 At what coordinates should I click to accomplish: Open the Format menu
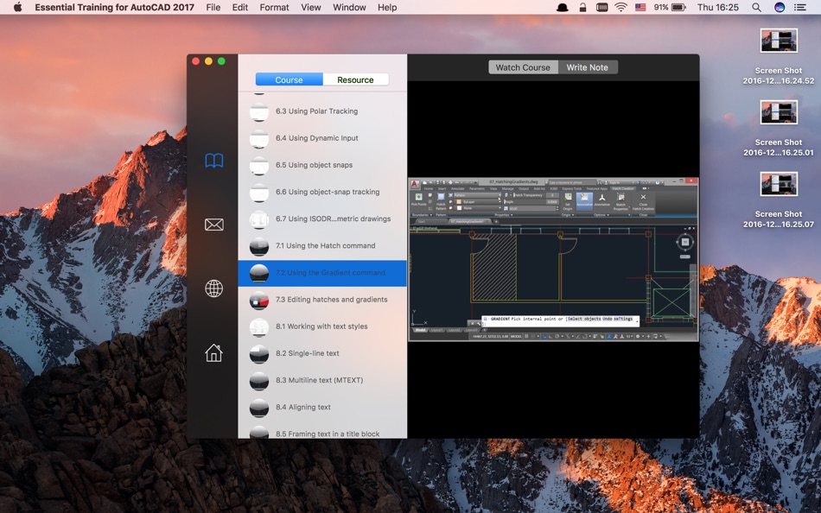[x=274, y=7]
